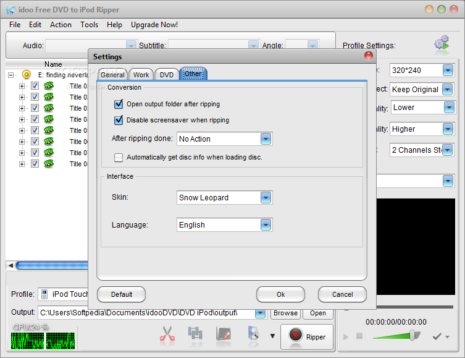Select the Other tab
Image resolution: width=465 pixels, height=358 pixels.
193,74
